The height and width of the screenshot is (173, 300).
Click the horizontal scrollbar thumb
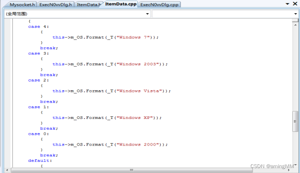[132, 170]
